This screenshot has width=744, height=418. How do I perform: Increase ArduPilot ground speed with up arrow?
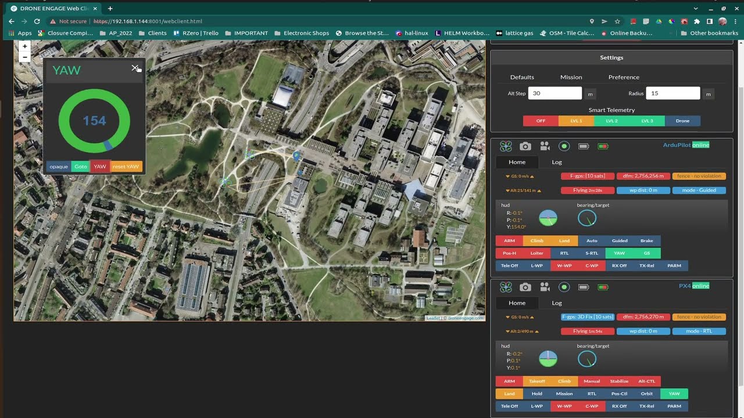coord(532,176)
